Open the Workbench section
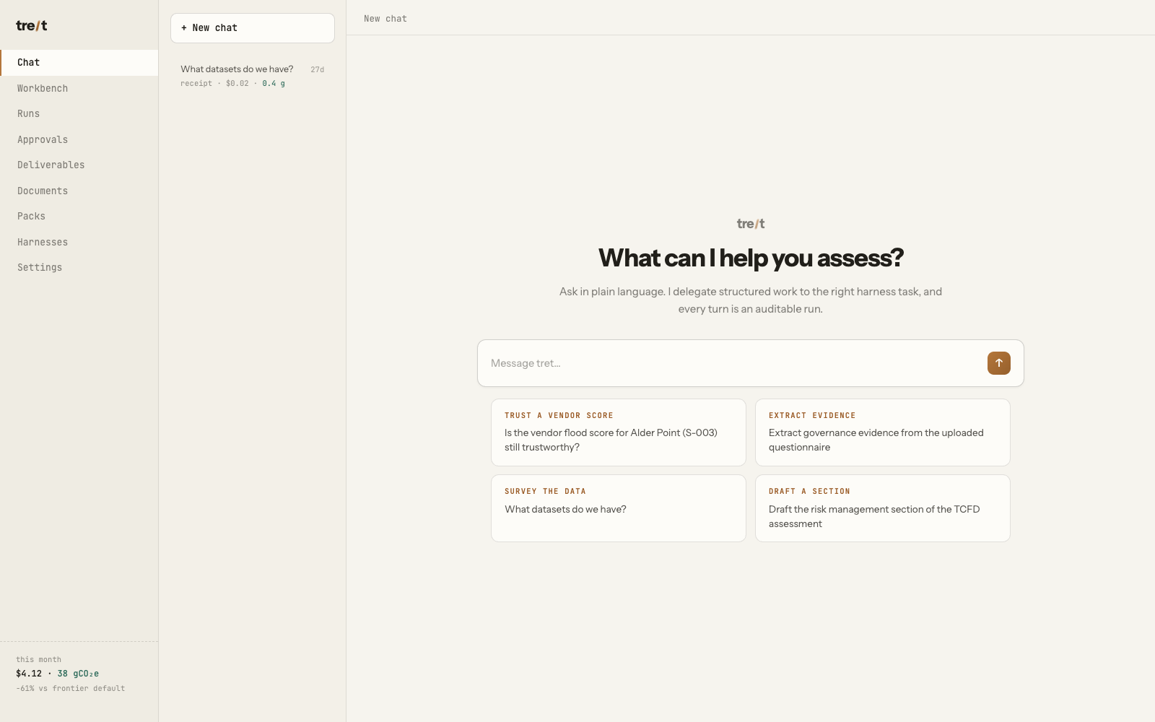 [x=79, y=88]
